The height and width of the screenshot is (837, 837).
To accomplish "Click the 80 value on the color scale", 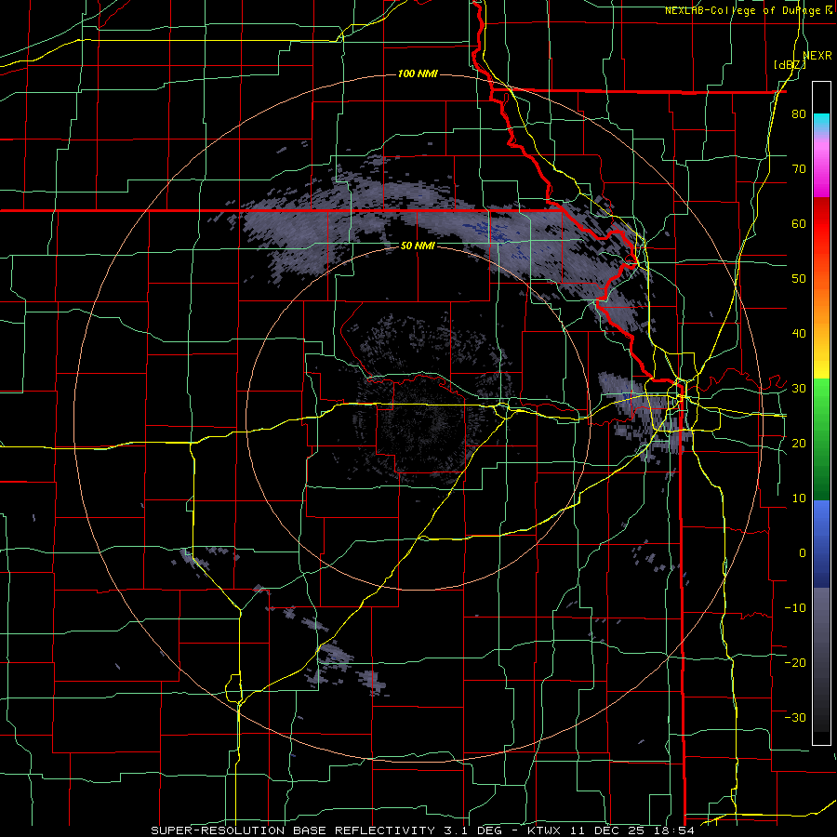I will coord(799,114).
